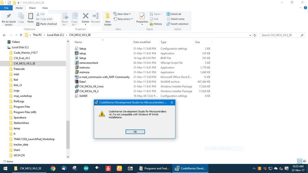Switch to the Home ribbon tab
The width and height of the screenshot is (308, 173).
coord(19,8)
